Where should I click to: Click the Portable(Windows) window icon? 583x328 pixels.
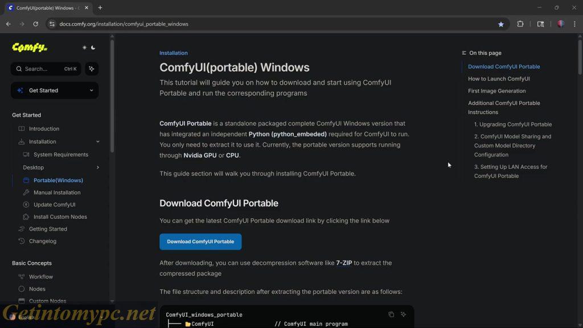coord(26,181)
